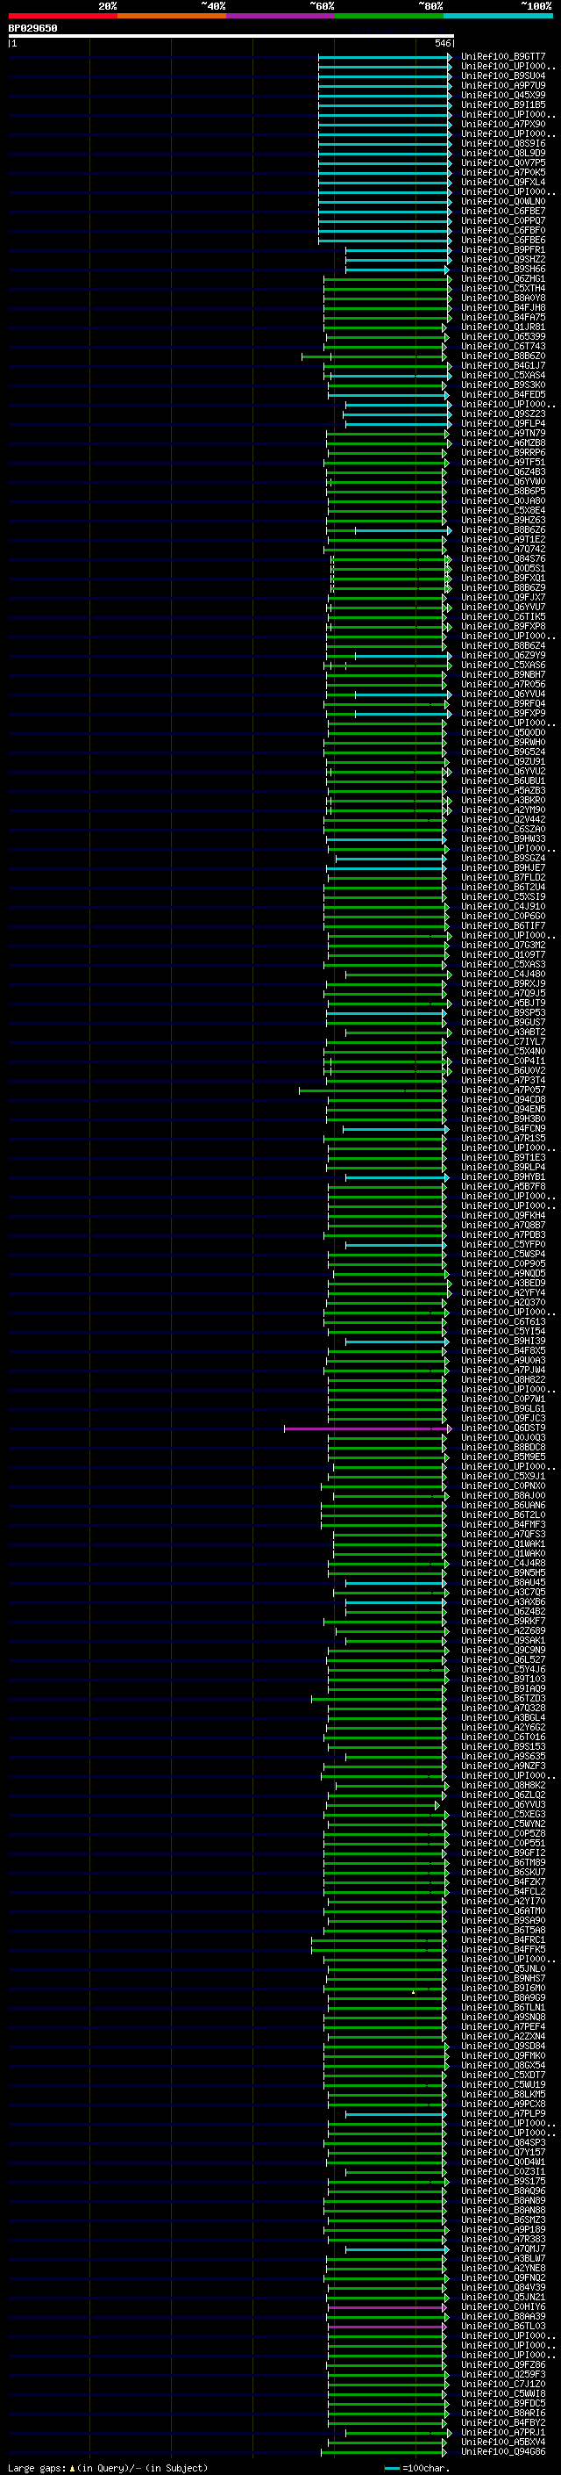Select the UniRef100_A7P0K5 label

503,172
